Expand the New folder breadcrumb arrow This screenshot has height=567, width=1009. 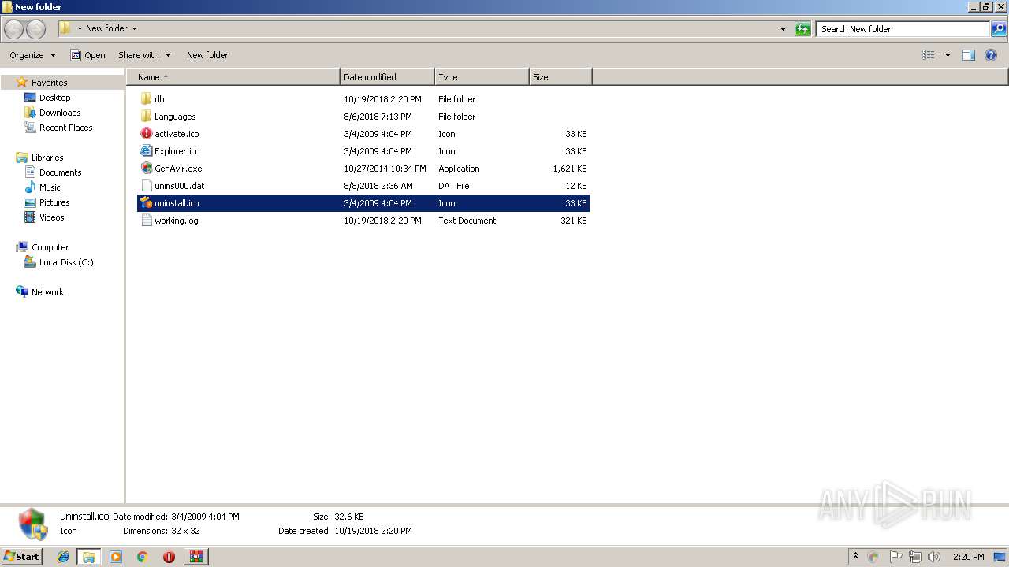tap(134, 29)
